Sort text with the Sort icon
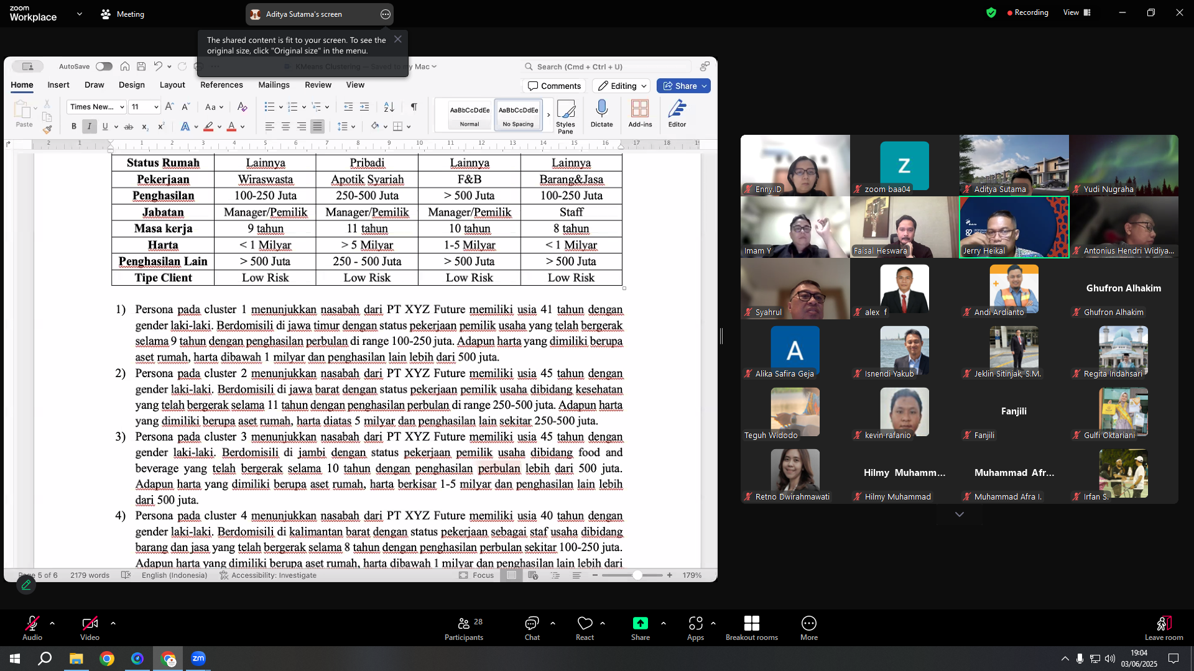This screenshot has height=671, width=1194. click(389, 107)
